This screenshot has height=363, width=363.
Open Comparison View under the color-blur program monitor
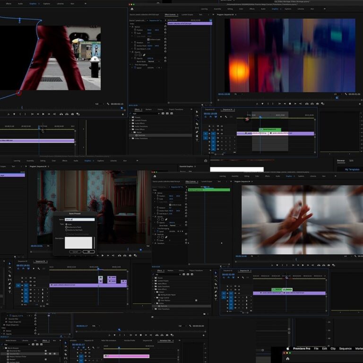pos(323,104)
